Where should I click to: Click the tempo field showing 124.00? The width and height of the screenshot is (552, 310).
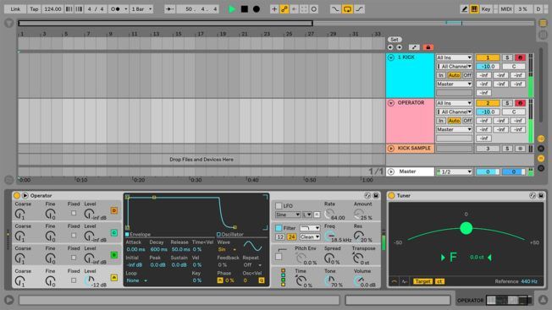point(52,9)
